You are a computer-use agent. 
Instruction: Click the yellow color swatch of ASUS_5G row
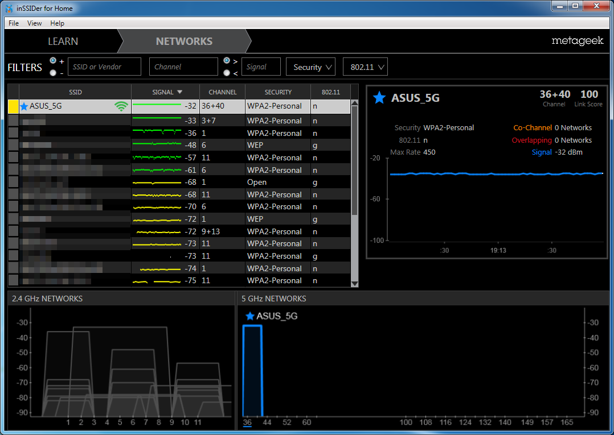click(13, 106)
